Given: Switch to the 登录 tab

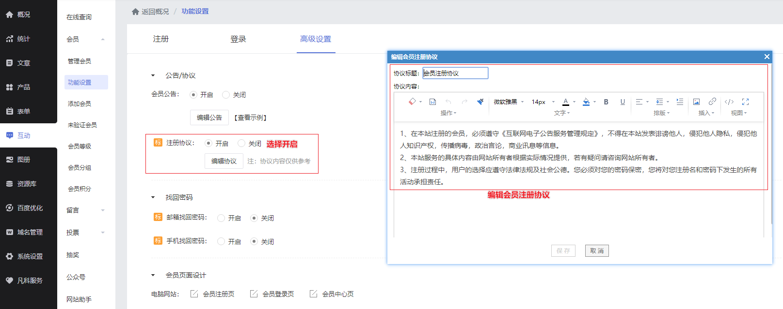Looking at the screenshot, I should 238,39.
